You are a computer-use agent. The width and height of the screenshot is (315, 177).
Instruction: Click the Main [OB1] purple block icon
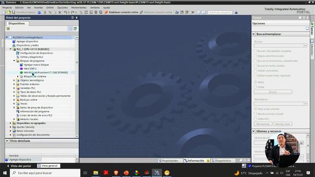point(22,69)
